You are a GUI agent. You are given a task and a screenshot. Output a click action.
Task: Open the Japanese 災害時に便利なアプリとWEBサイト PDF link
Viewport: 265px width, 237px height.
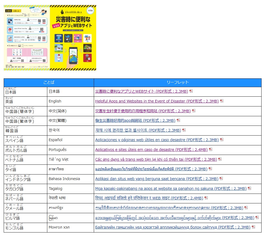142,91
